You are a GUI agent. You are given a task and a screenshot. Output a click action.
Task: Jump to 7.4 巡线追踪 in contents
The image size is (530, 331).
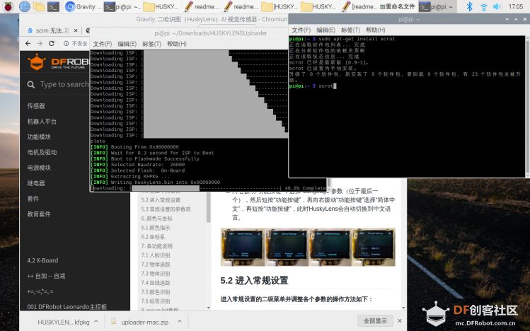(156, 283)
